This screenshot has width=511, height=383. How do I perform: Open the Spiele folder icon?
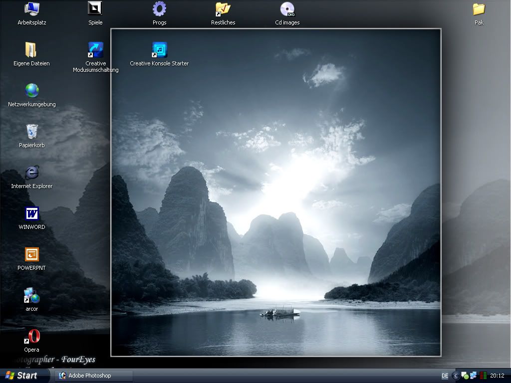94,10
